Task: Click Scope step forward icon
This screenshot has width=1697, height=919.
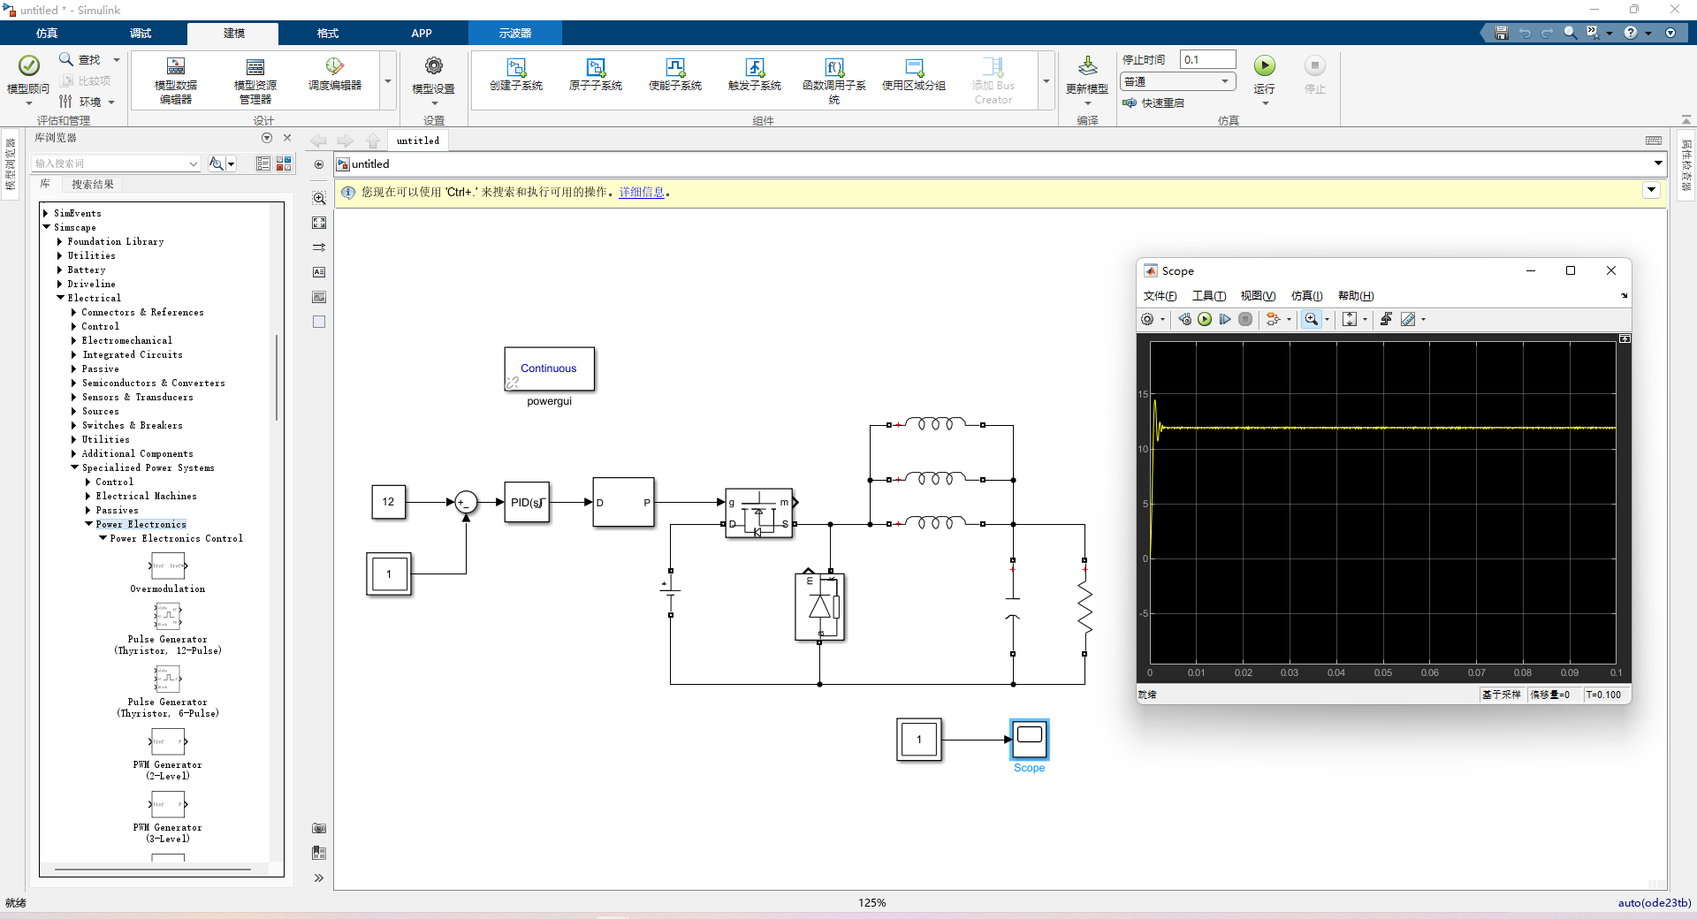Action: [x=1225, y=319]
